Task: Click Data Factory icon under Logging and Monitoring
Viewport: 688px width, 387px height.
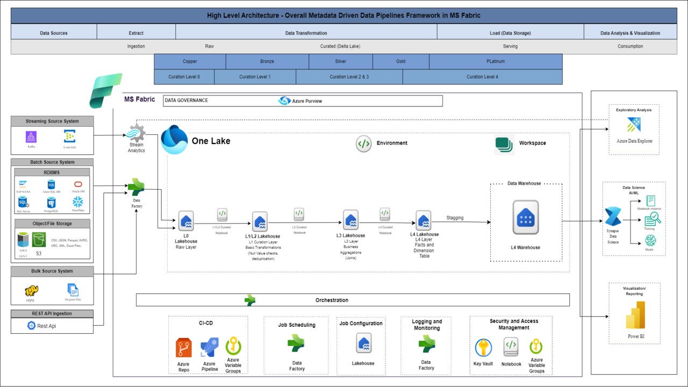Action: point(427,343)
